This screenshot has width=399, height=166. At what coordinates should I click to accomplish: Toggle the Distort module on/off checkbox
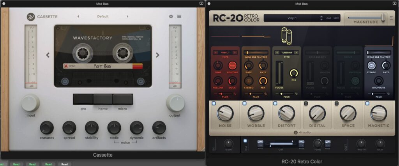275,103
